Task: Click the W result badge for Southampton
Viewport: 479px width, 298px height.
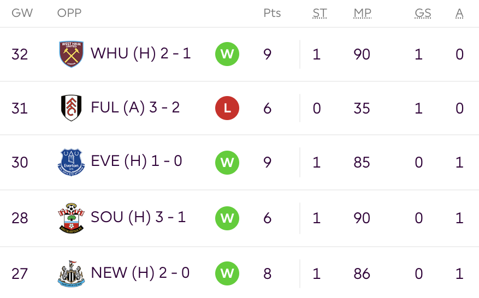Action: [227, 218]
